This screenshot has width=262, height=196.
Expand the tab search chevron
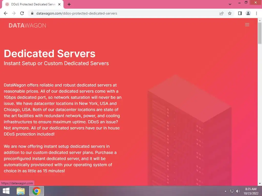click(230, 4)
